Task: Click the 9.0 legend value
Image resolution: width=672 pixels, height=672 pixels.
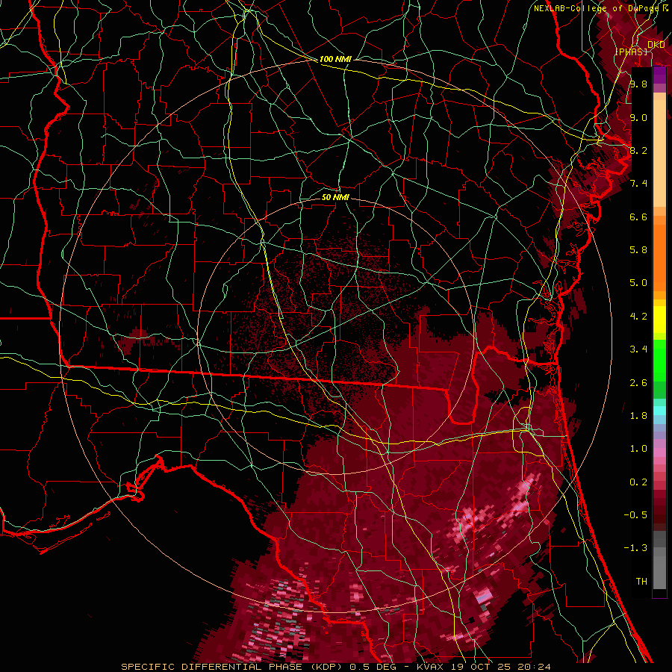Action: tap(638, 117)
